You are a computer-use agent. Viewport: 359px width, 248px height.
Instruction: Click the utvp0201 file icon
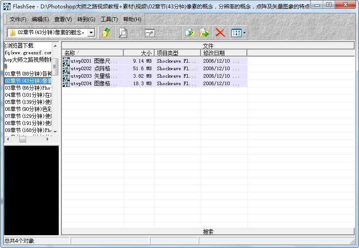[66, 61]
